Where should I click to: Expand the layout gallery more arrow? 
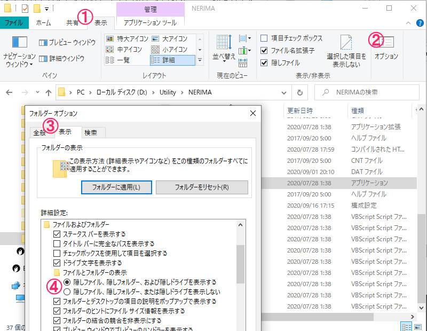click(x=200, y=60)
